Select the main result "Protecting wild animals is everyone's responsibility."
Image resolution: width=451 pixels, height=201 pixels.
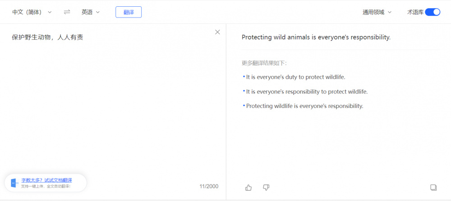point(316,37)
